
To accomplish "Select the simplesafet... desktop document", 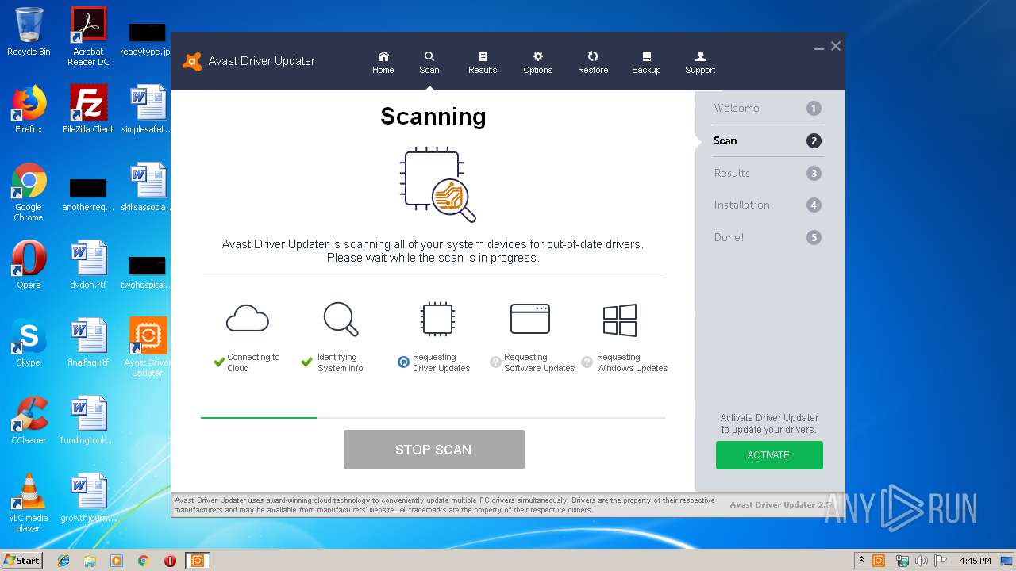I will pos(148,109).
